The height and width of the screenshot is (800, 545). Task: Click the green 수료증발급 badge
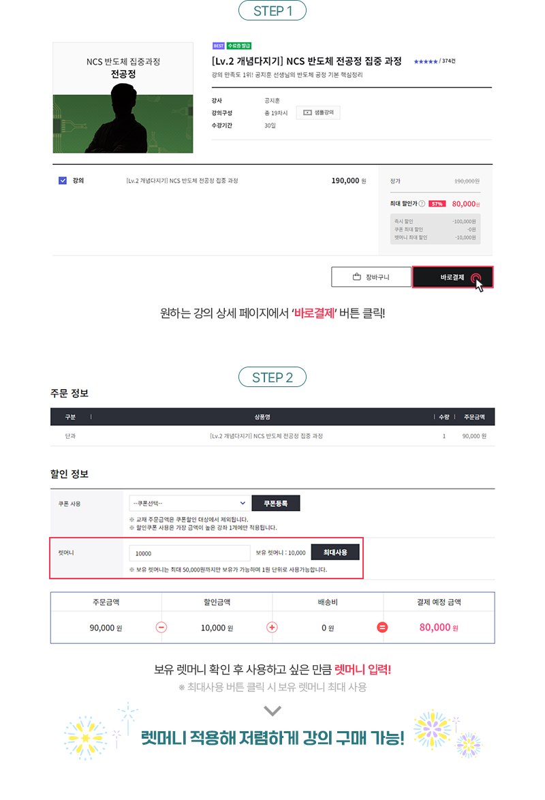[x=239, y=46]
